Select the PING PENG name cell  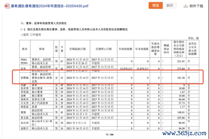click(x=25, y=61)
